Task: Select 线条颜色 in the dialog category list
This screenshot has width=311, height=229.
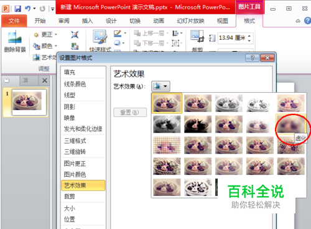Action: (x=83, y=84)
